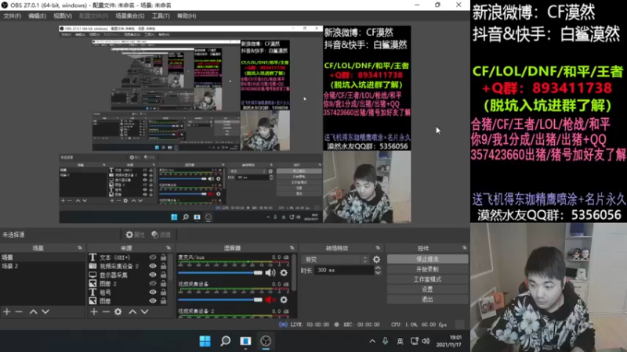Lock the 图像 2 source
Screen dimensions: 627x352
[x=164, y=284]
